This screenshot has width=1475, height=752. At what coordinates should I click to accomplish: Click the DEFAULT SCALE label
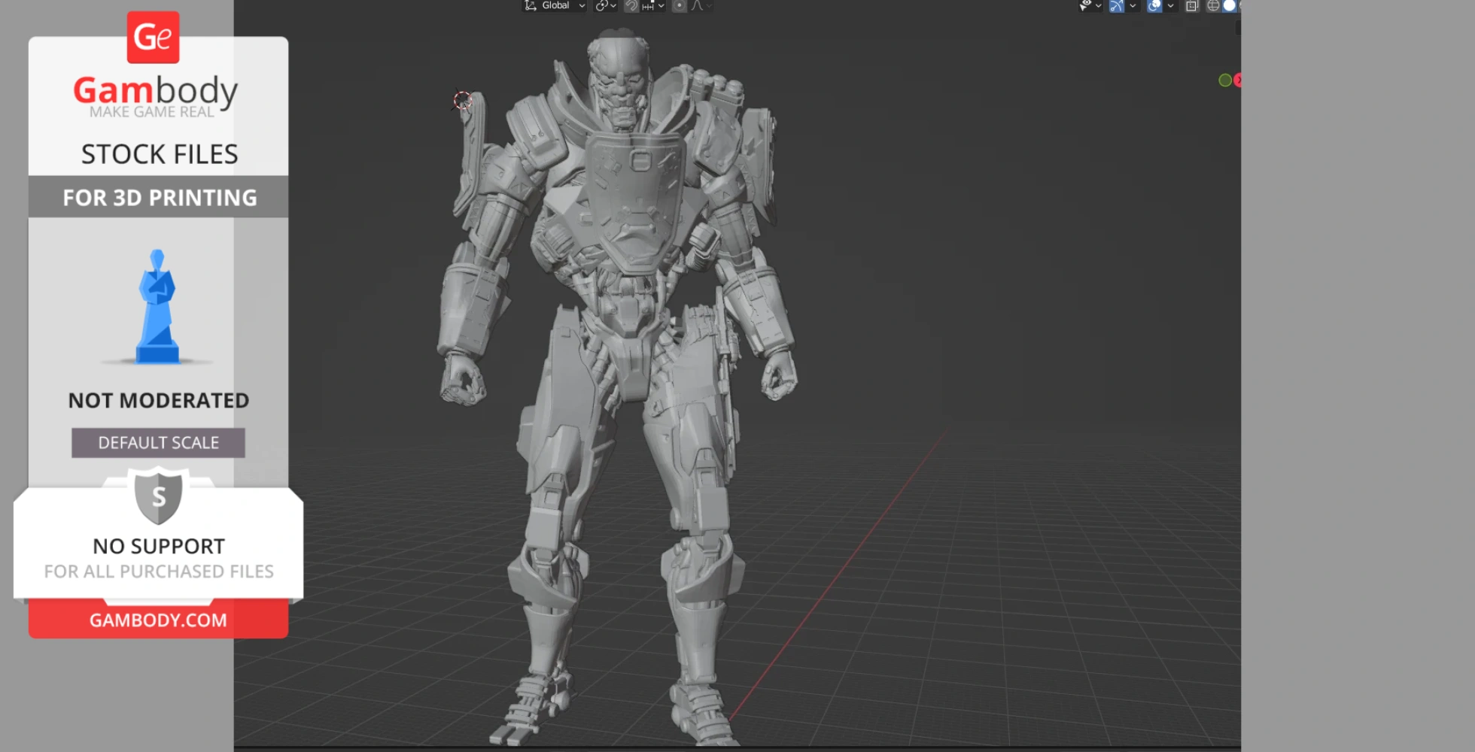157,442
